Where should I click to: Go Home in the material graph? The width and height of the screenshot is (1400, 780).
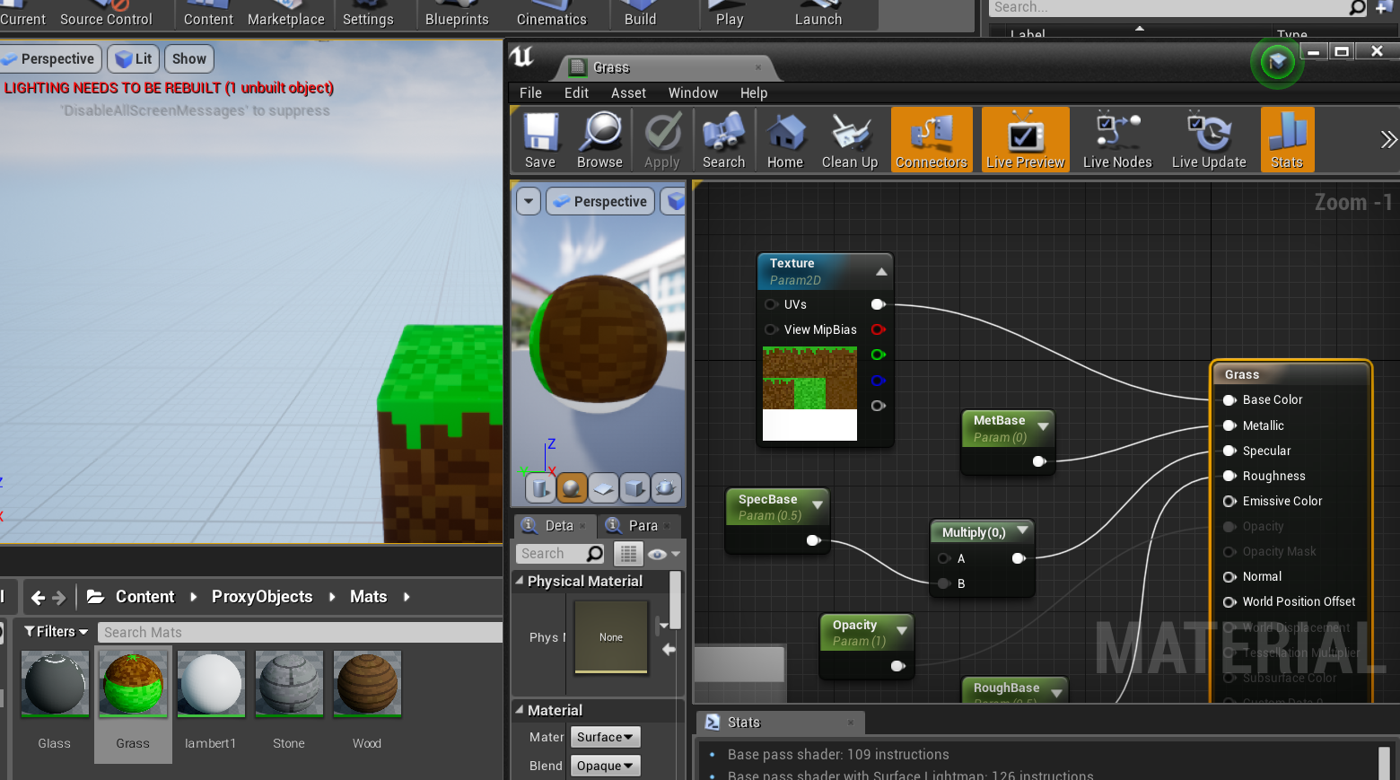coord(785,140)
